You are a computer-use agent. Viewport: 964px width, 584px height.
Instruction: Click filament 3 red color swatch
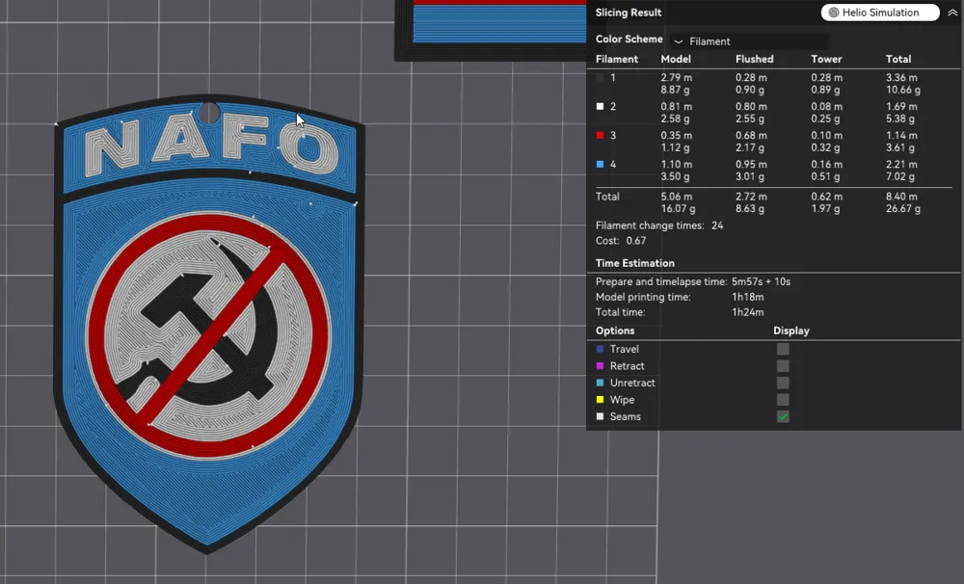point(600,135)
